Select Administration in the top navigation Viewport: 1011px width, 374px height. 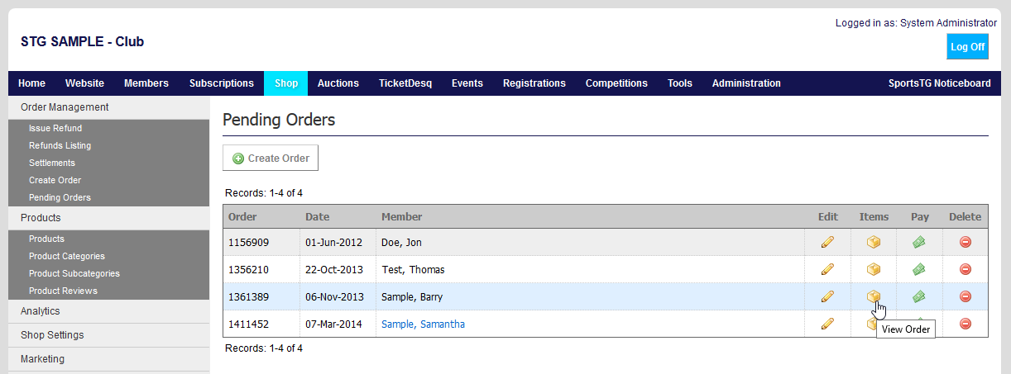[x=745, y=83]
